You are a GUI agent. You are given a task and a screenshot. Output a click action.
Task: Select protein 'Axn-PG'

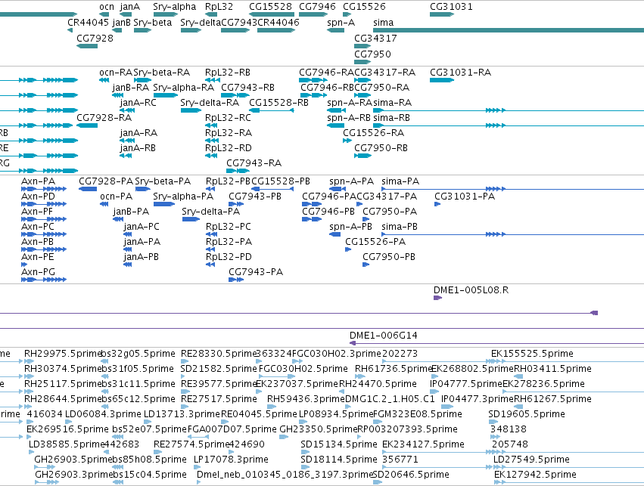coord(38,272)
